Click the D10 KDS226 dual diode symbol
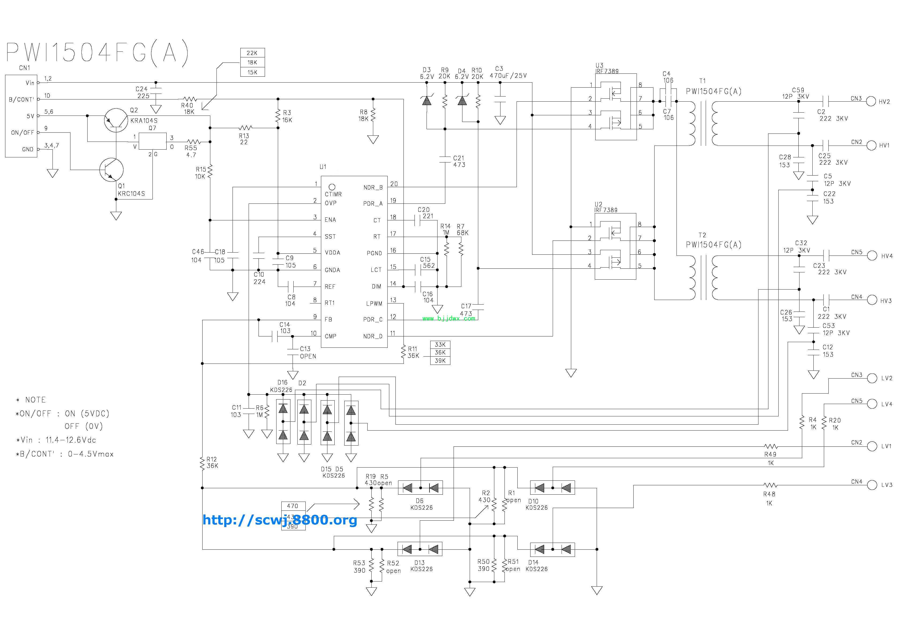This screenshot has width=897, height=637. coord(552,488)
